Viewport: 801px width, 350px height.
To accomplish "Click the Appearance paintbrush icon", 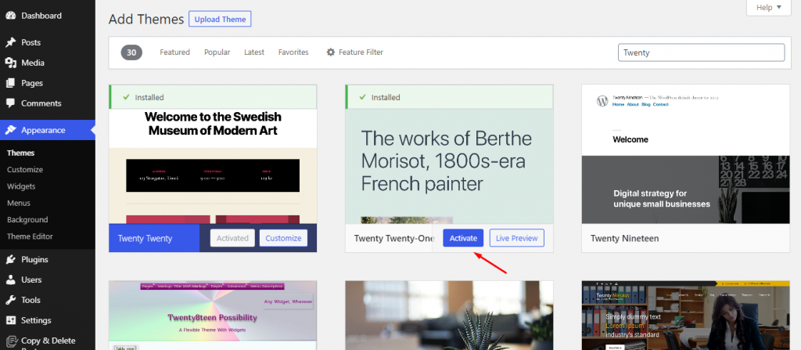I will coord(10,130).
